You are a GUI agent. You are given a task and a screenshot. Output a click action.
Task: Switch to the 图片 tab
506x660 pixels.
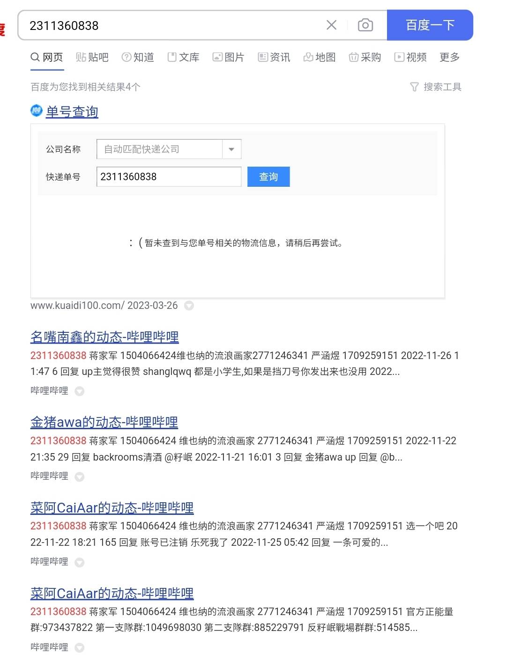pyautogui.click(x=229, y=57)
